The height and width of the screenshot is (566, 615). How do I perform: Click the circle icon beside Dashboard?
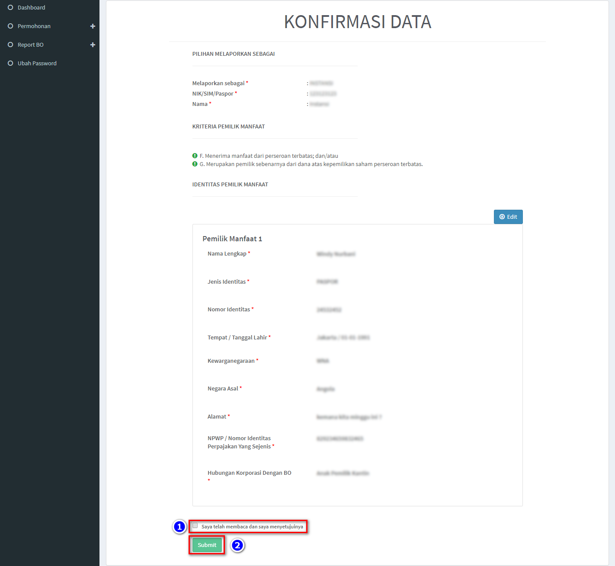tap(10, 7)
